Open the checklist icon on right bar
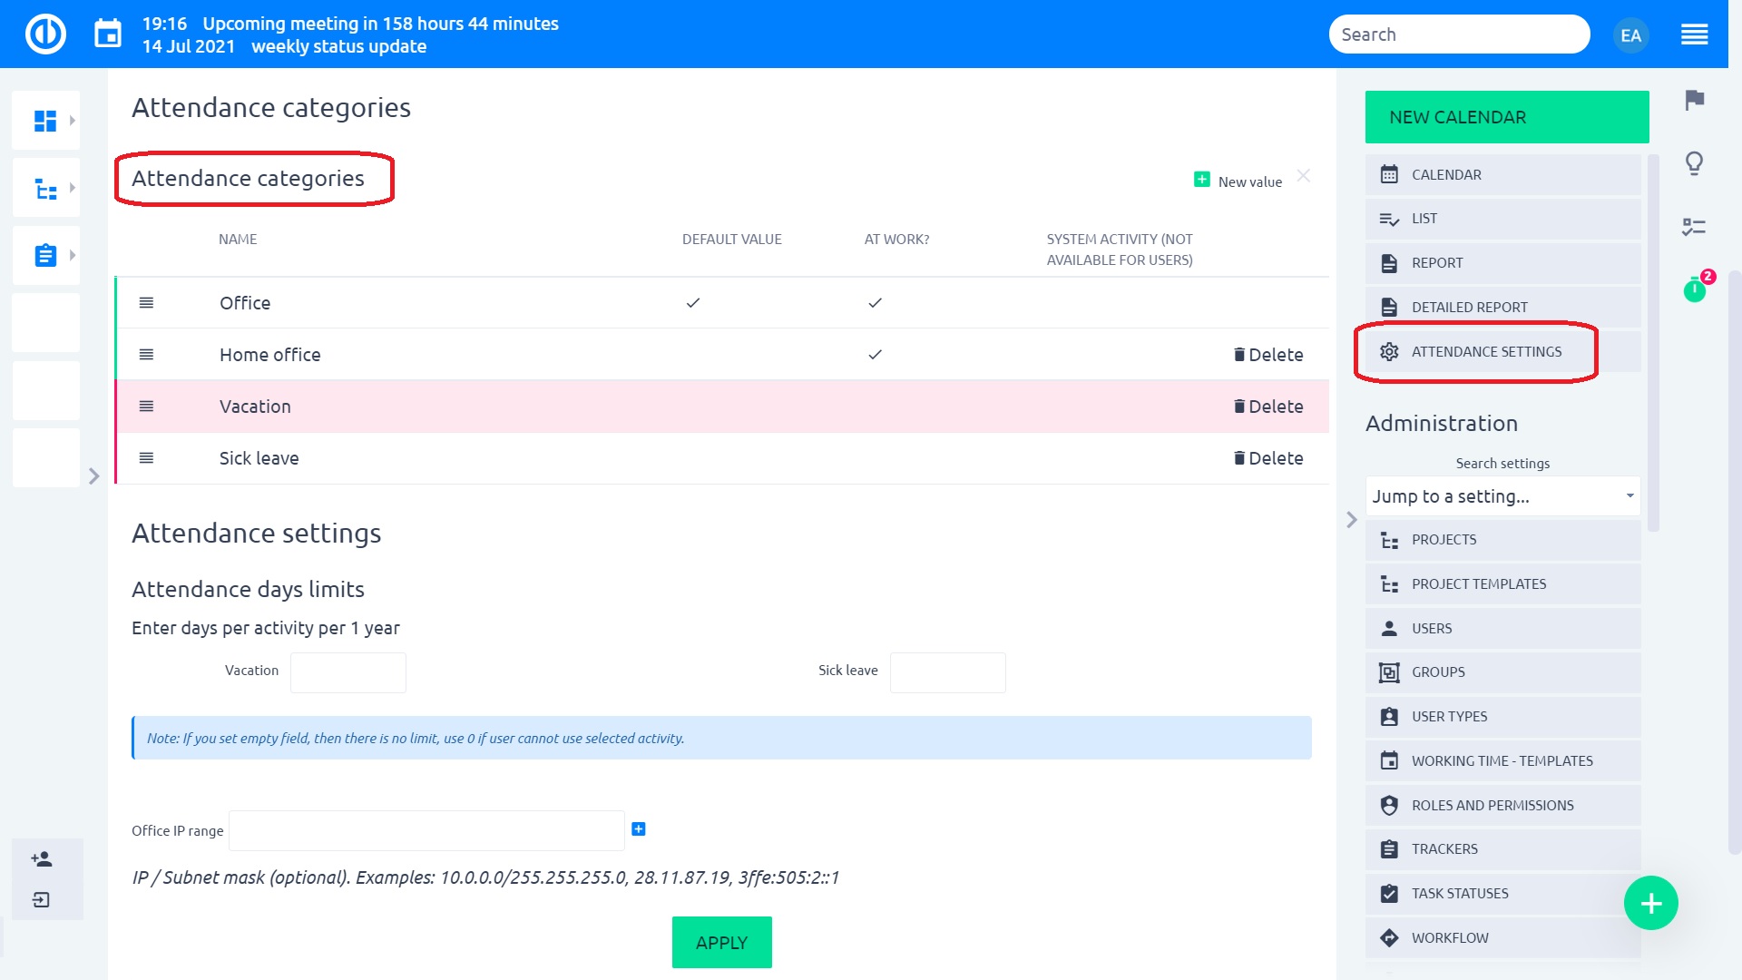Viewport: 1742px width, 980px height. click(1694, 227)
